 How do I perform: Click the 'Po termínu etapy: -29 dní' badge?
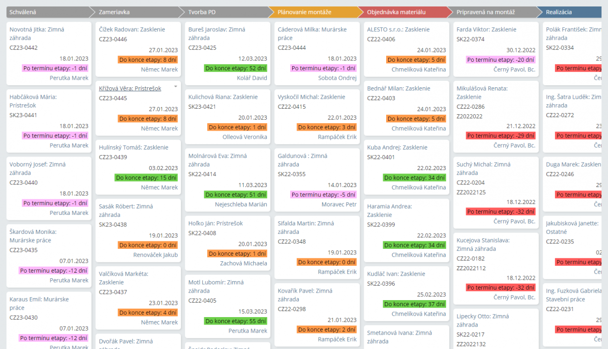pyautogui.click(x=501, y=136)
